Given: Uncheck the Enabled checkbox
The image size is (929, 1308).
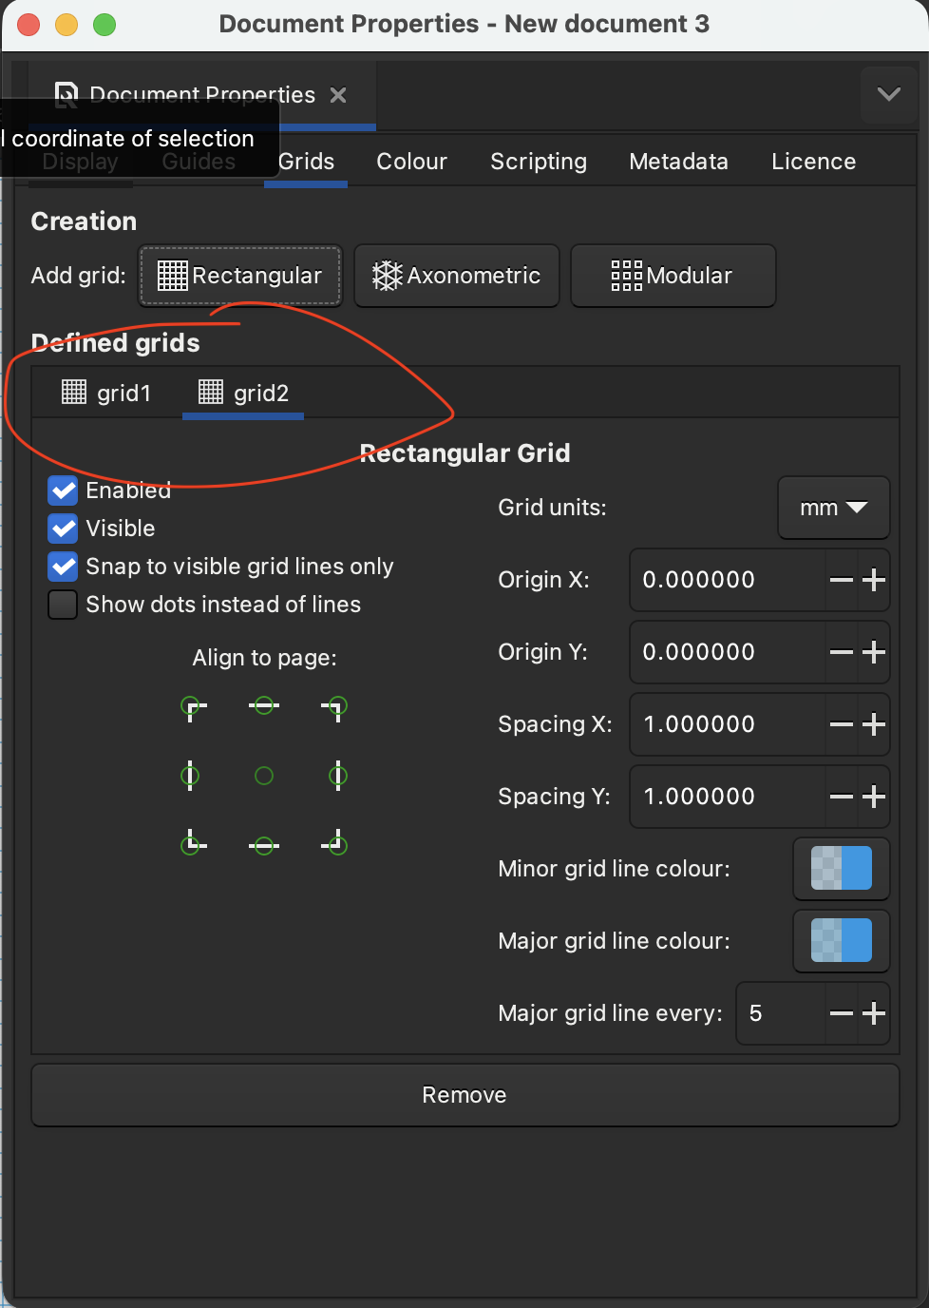Looking at the screenshot, I should tap(64, 490).
